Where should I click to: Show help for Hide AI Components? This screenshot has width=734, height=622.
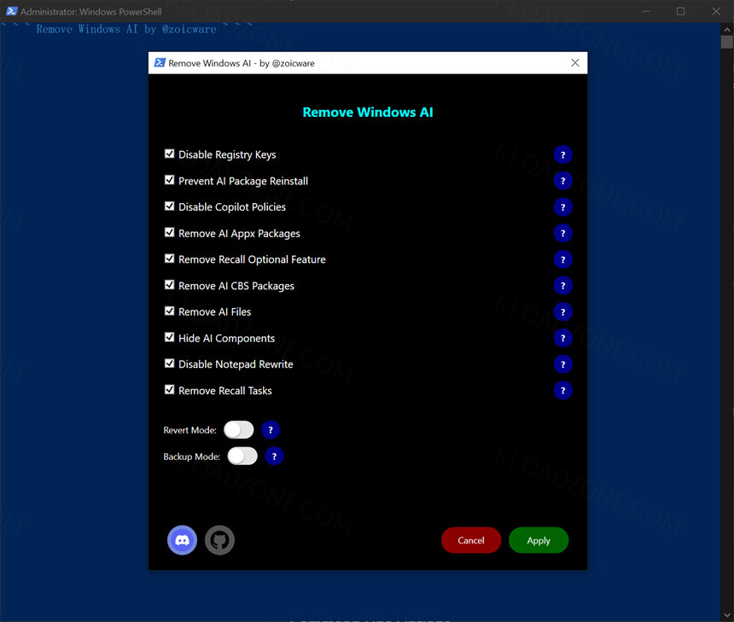[562, 339]
